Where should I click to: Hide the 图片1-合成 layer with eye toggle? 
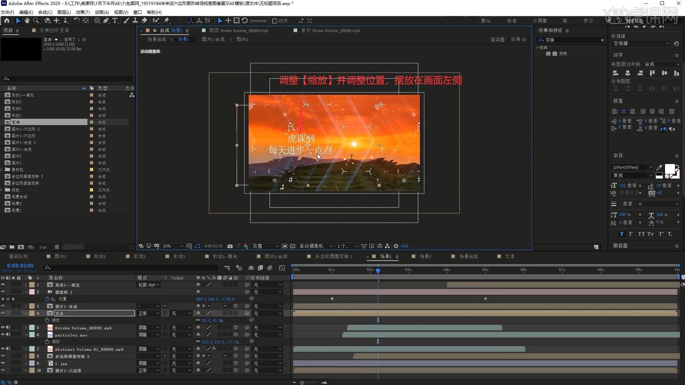[x=3, y=306]
